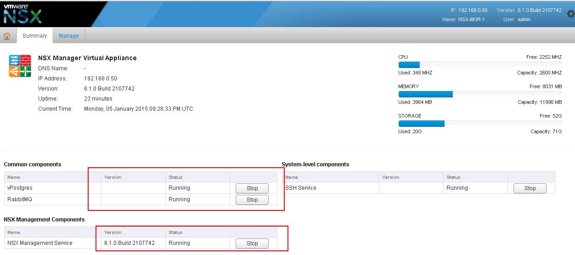Open the settings gear icon

(x=571, y=14)
